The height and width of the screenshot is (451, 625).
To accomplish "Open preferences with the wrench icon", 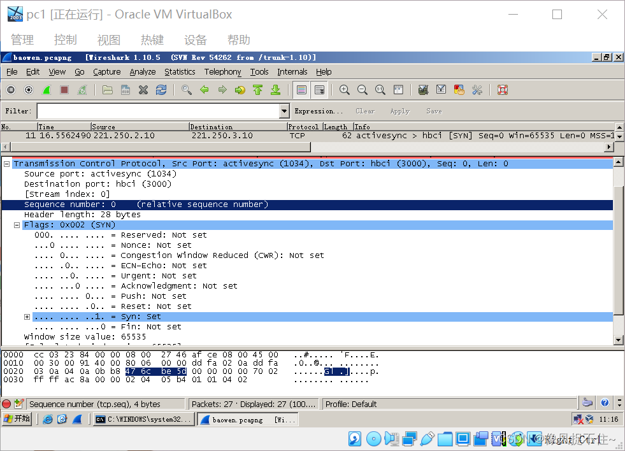I will [x=477, y=90].
